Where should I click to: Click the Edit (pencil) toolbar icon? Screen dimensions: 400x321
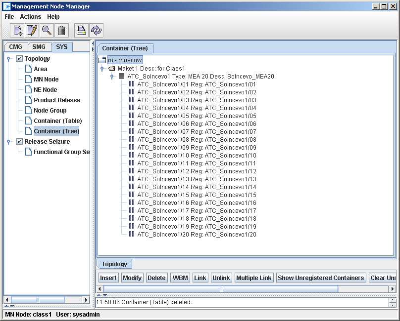(32, 31)
